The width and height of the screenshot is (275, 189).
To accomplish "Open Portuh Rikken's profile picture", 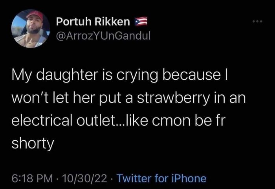I will coord(30,29).
